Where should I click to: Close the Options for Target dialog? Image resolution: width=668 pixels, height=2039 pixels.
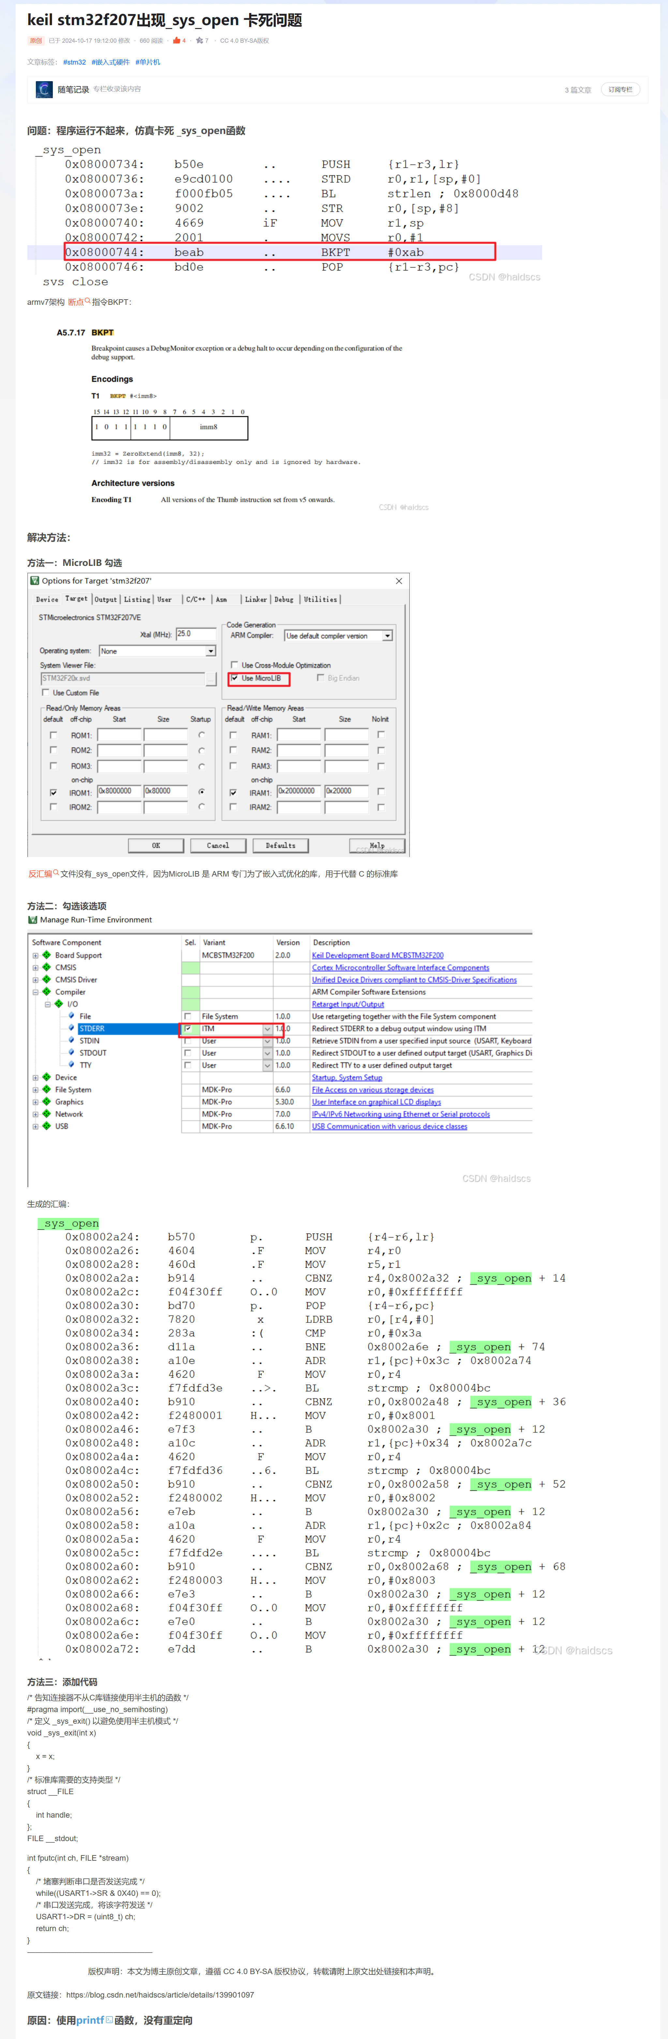click(x=399, y=580)
